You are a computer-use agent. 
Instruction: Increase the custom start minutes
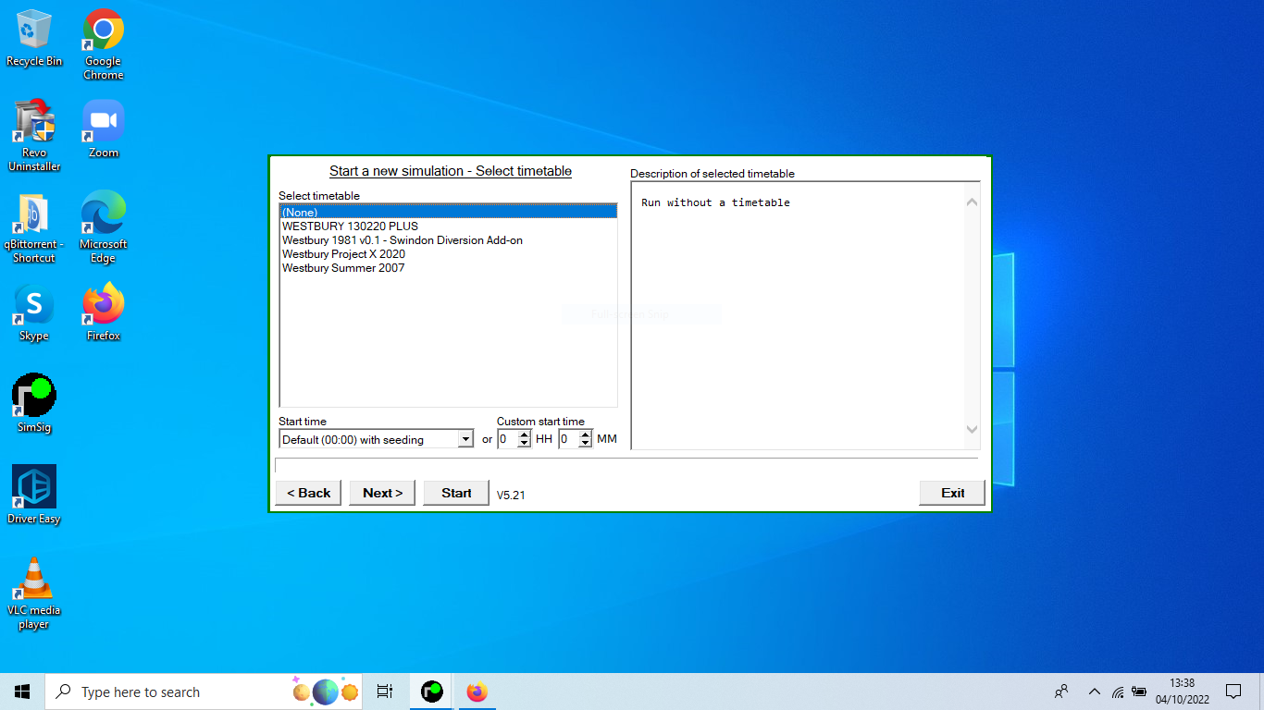click(x=585, y=435)
